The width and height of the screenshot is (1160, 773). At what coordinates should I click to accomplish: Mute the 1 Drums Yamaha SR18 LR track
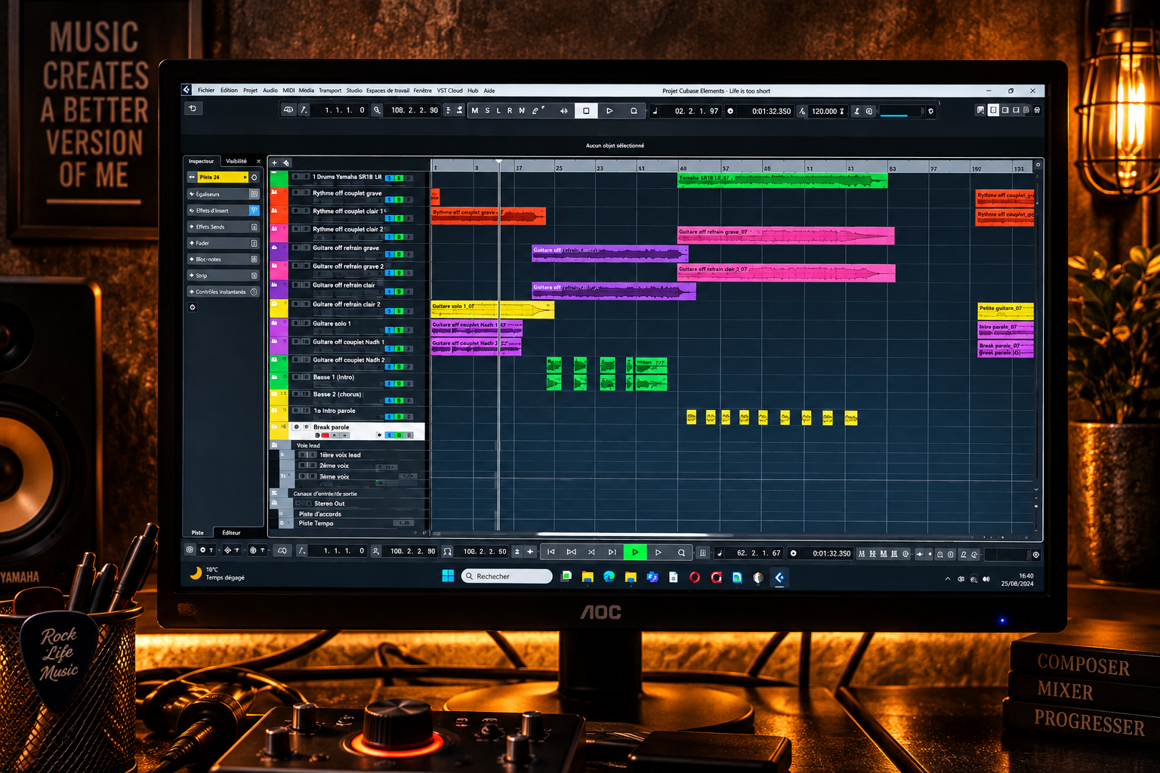tap(295, 177)
